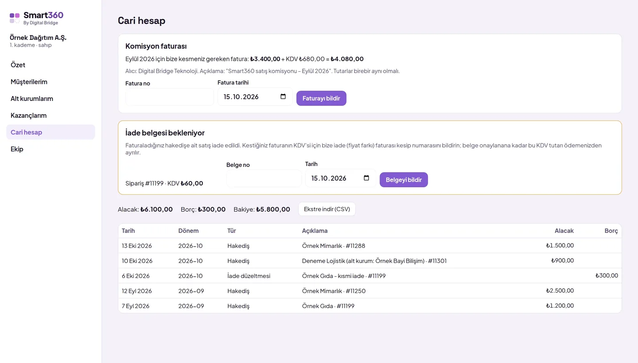This screenshot has width=638, height=363.
Task: Select Cari hesap sidebar item
Action: [51, 132]
